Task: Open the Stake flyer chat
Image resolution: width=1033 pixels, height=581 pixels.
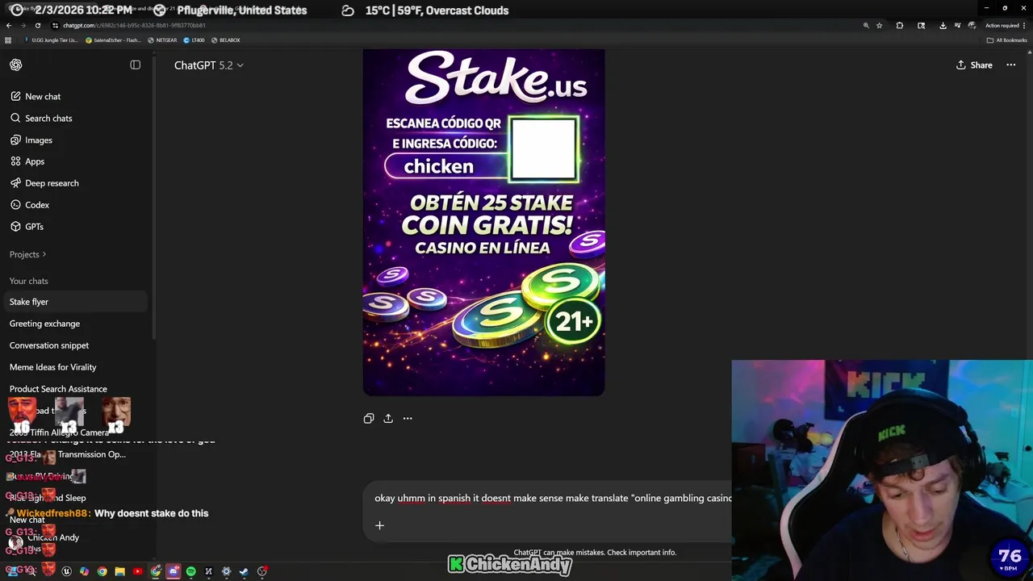Action: 76,302
